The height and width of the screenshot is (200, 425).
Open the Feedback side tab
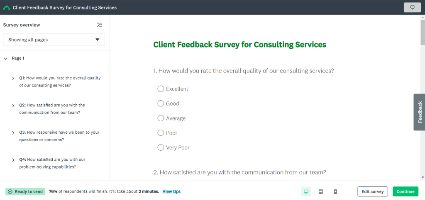pos(420,112)
